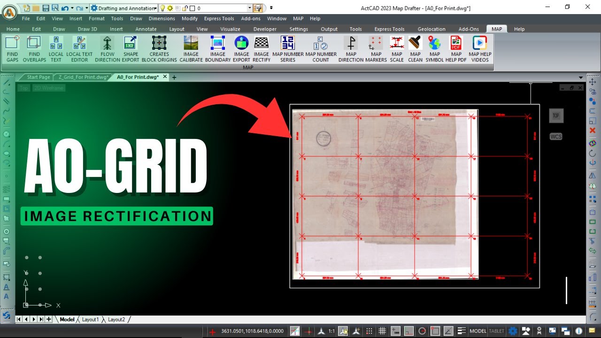Open the Map Help PDF
This screenshot has height=338, width=601.
(x=456, y=49)
